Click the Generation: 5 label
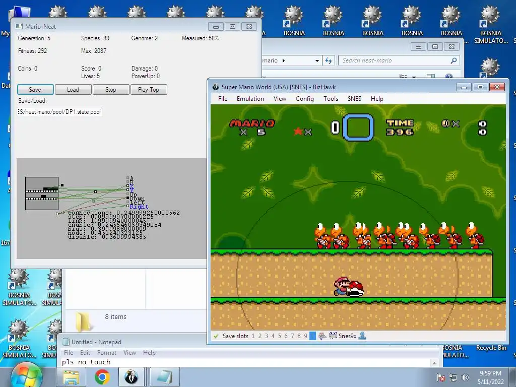516x387 pixels. (34, 38)
